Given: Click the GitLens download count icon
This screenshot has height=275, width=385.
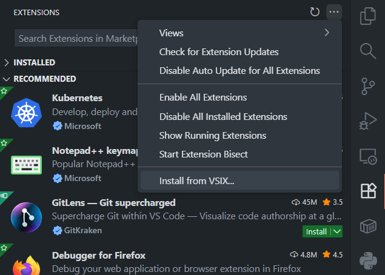Looking at the screenshot, I should 296,202.
